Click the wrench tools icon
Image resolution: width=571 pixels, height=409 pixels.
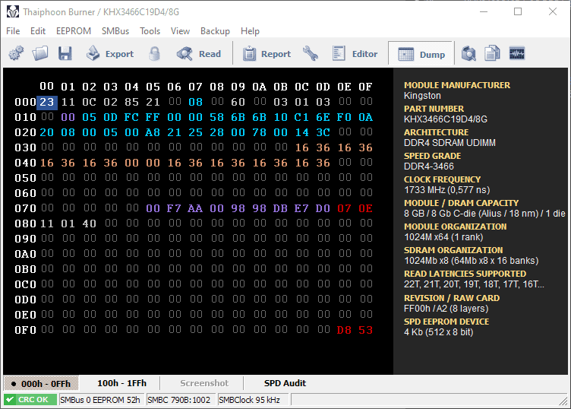(311, 53)
